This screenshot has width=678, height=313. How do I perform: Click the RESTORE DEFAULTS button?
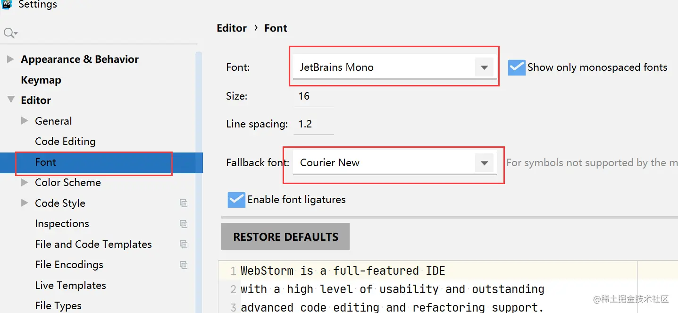pyautogui.click(x=285, y=237)
